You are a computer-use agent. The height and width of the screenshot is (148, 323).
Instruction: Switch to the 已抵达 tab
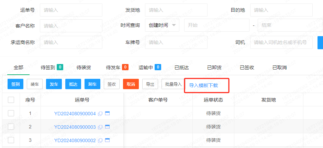pyautogui.click(x=182, y=67)
